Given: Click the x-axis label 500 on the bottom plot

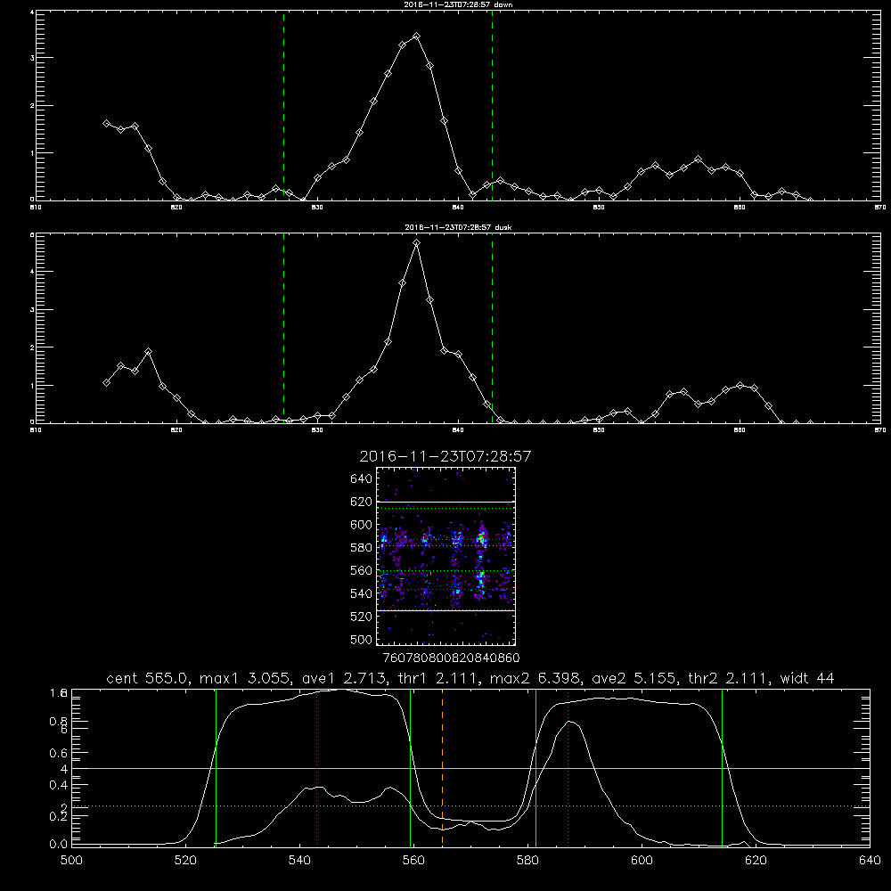Looking at the screenshot, I should [71, 861].
